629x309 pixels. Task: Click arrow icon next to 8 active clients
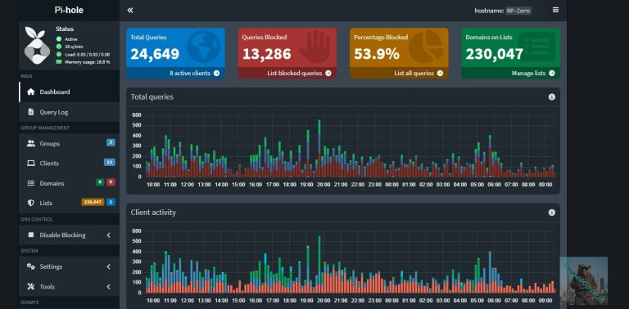[x=216, y=74]
